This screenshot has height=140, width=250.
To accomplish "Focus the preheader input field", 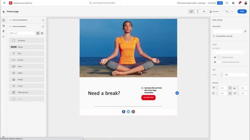I will pos(228,32).
